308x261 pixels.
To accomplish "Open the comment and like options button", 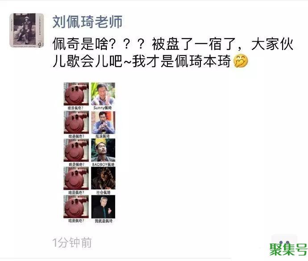I will click(x=284, y=242).
